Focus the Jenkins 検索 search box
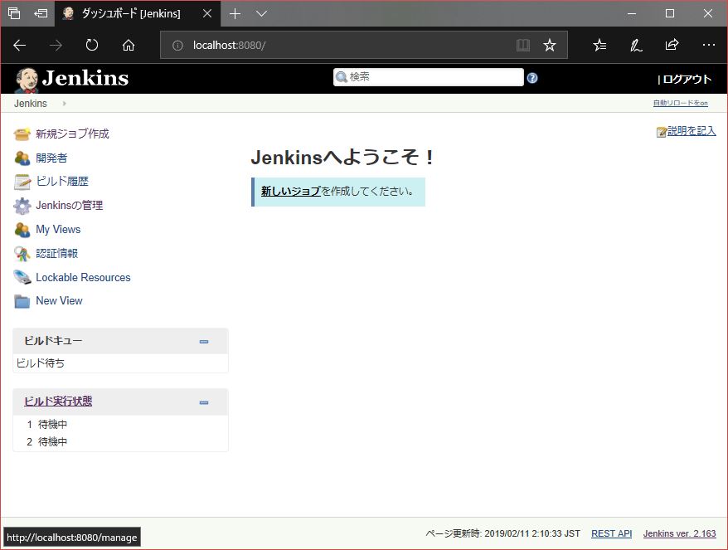Screen dimensions: 728x550 point(433,77)
